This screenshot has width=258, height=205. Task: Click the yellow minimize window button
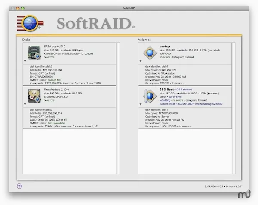(18, 9)
